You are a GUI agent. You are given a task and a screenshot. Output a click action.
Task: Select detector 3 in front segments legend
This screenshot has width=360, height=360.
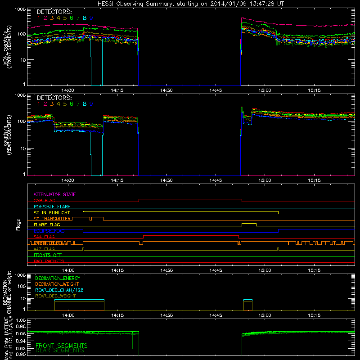click(x=52, y=18)
